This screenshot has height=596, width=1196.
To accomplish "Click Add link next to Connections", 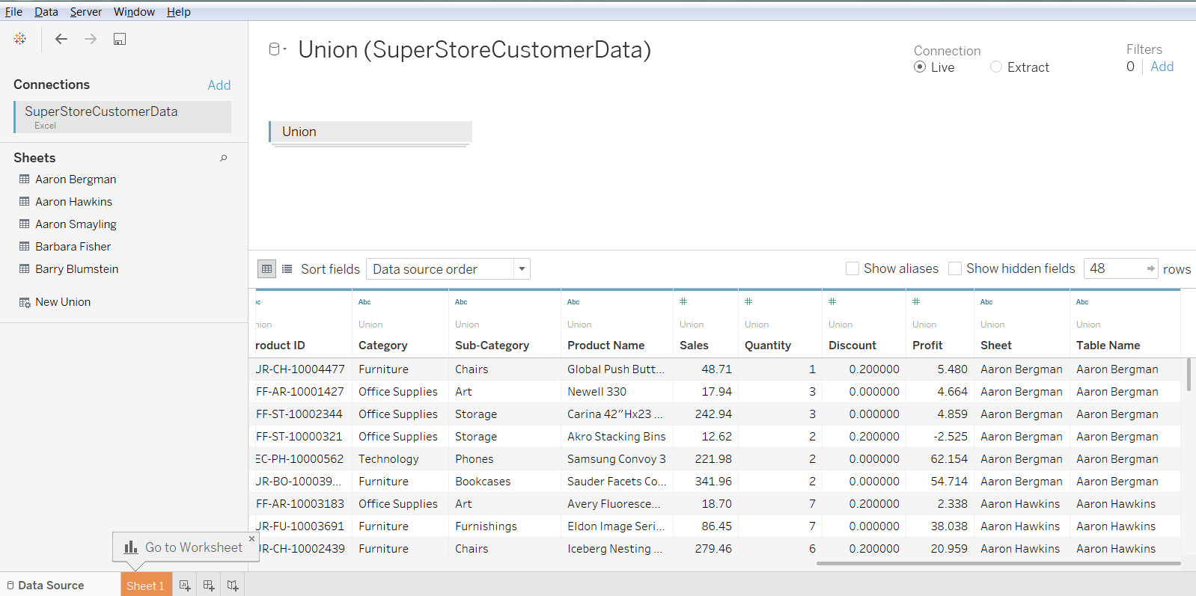I will [x=219, y=85].
